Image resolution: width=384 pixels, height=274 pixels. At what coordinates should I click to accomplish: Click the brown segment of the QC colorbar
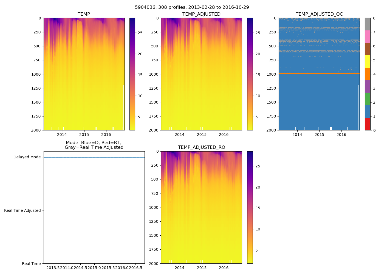[x=368, y=49]
